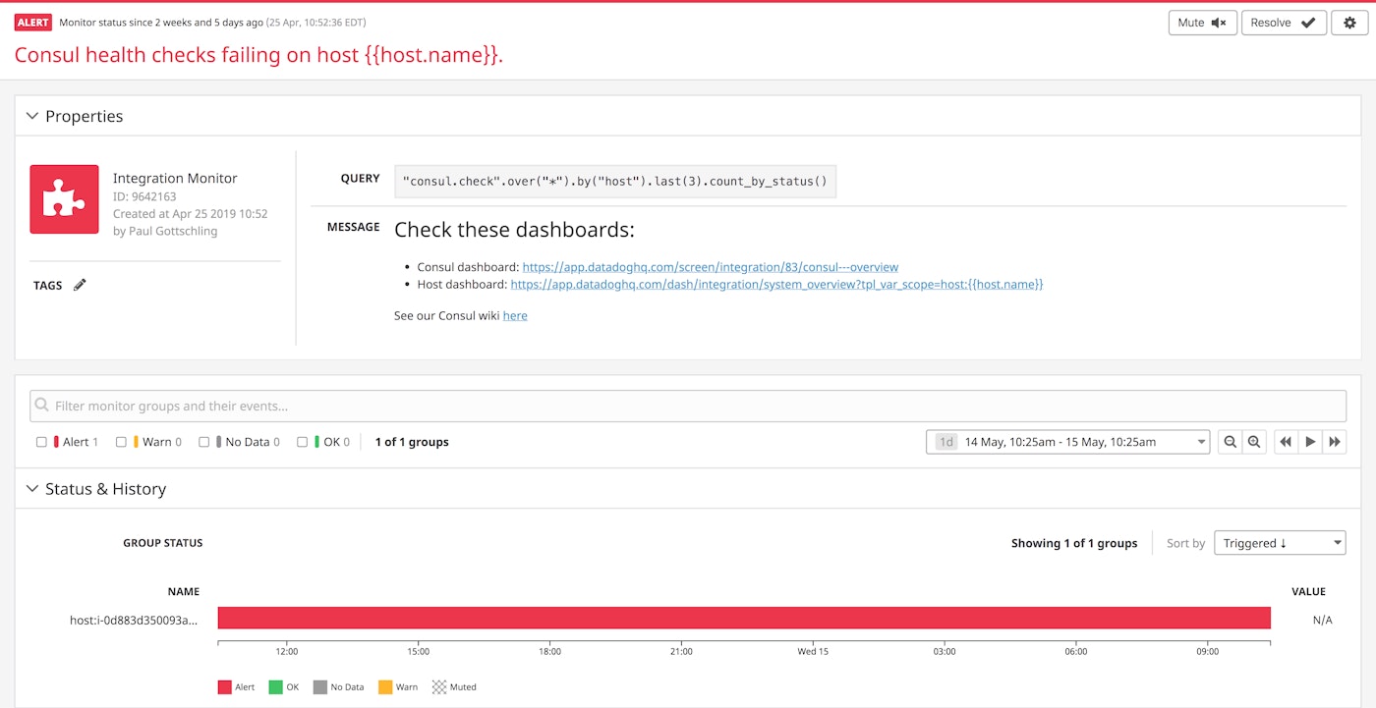1376x708 pixels.
Task: Step back in time with rewind icon
Action: click(1286, 442)
